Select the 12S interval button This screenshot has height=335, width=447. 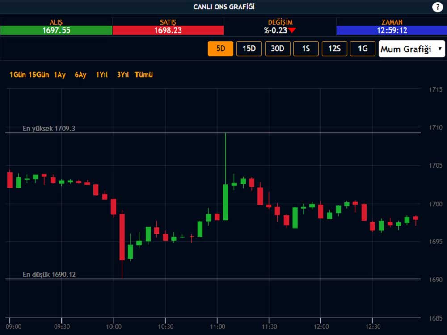click(x=334, y=49)
